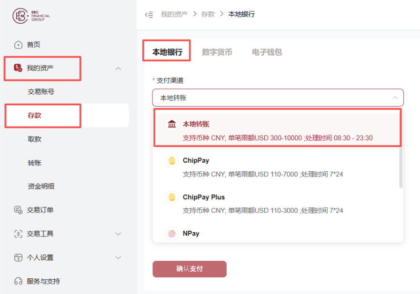Open 交易订单 in the sidebar
This screenshot has height=294, width=420.
(x=40, y=210)
